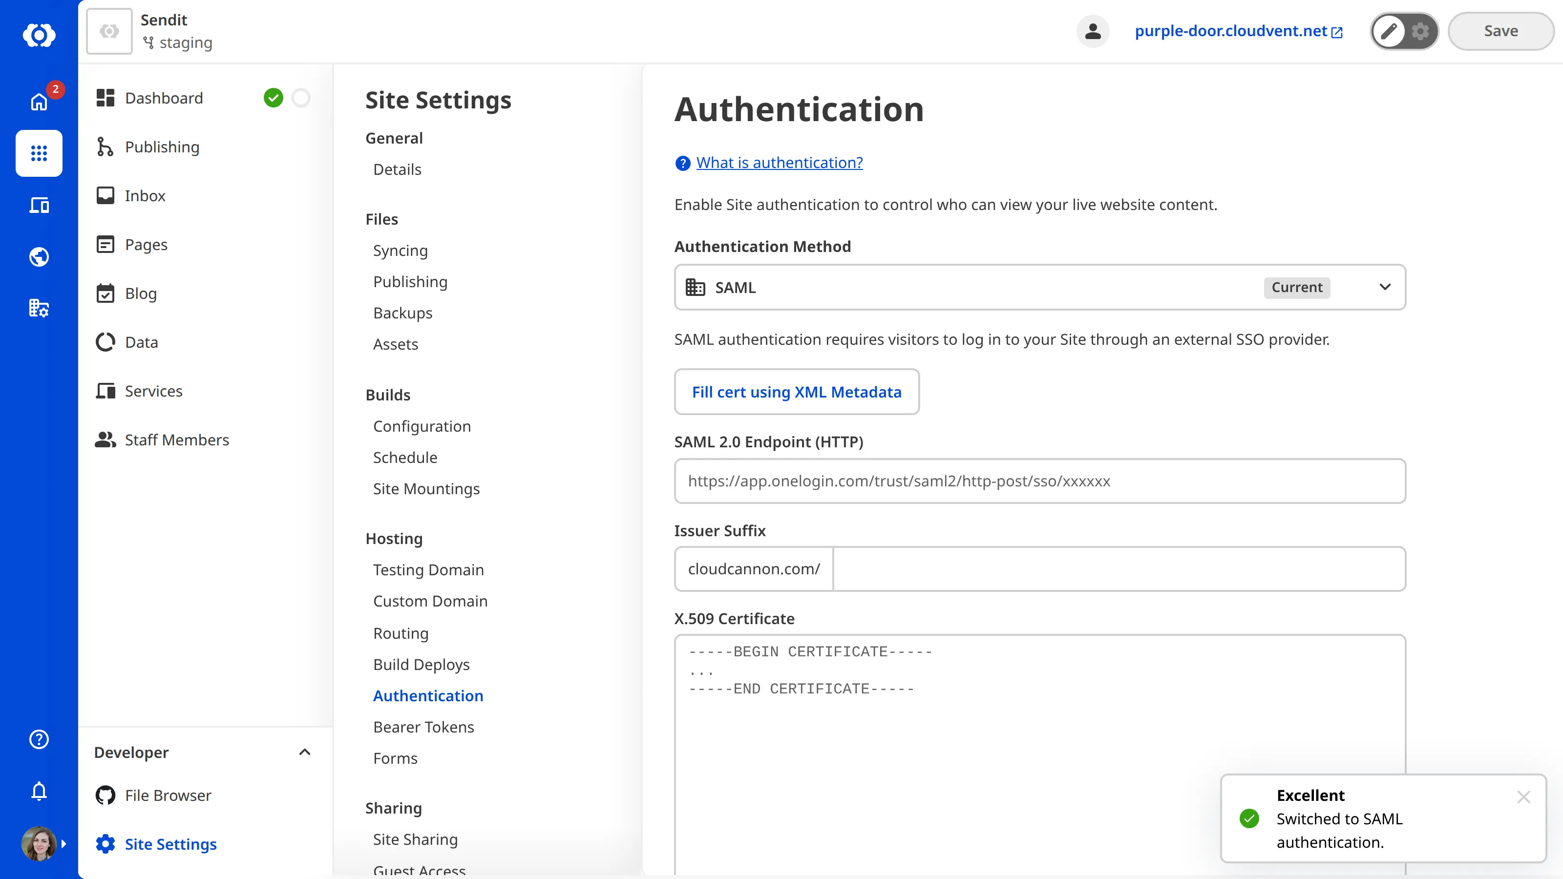
Task: Open the organization settings building icon
Action: click(39, 308)
